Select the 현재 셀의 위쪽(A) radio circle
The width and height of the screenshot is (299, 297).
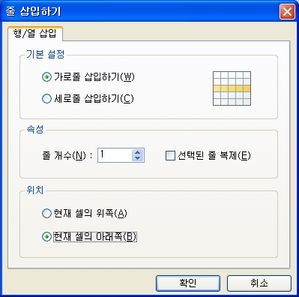click(x=46, y=214)
